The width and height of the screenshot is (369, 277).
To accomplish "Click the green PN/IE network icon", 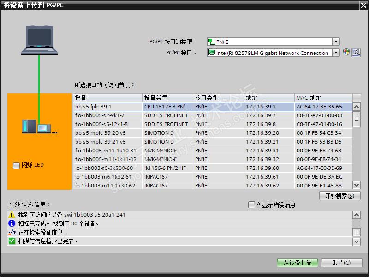I will (x=212, y=42).
